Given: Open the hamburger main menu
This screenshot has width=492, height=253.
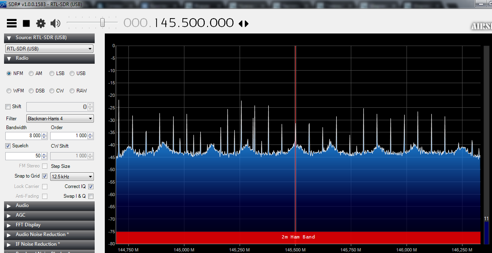Looking at the screenshot, I should 12,23.
